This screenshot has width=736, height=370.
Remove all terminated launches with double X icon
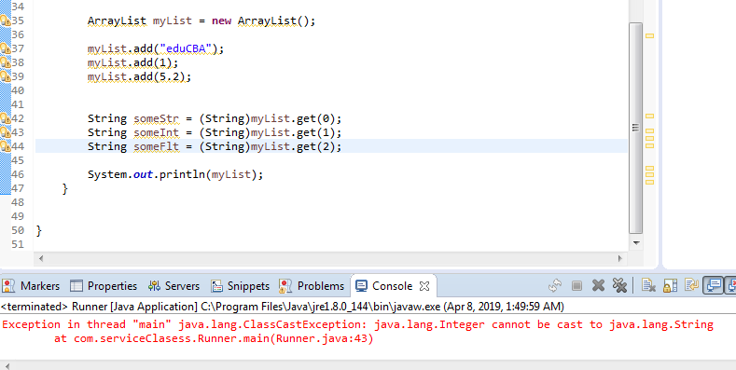619,285
